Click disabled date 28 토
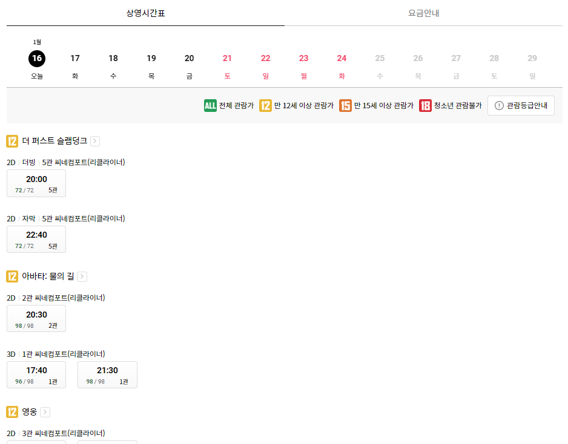Viewport: 568px width, 444px height. [494, 66]
